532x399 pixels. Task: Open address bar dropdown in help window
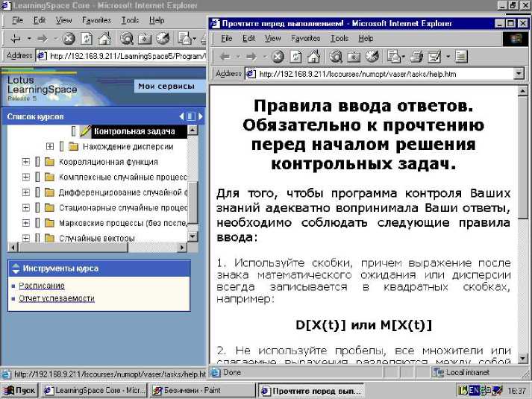519,73
